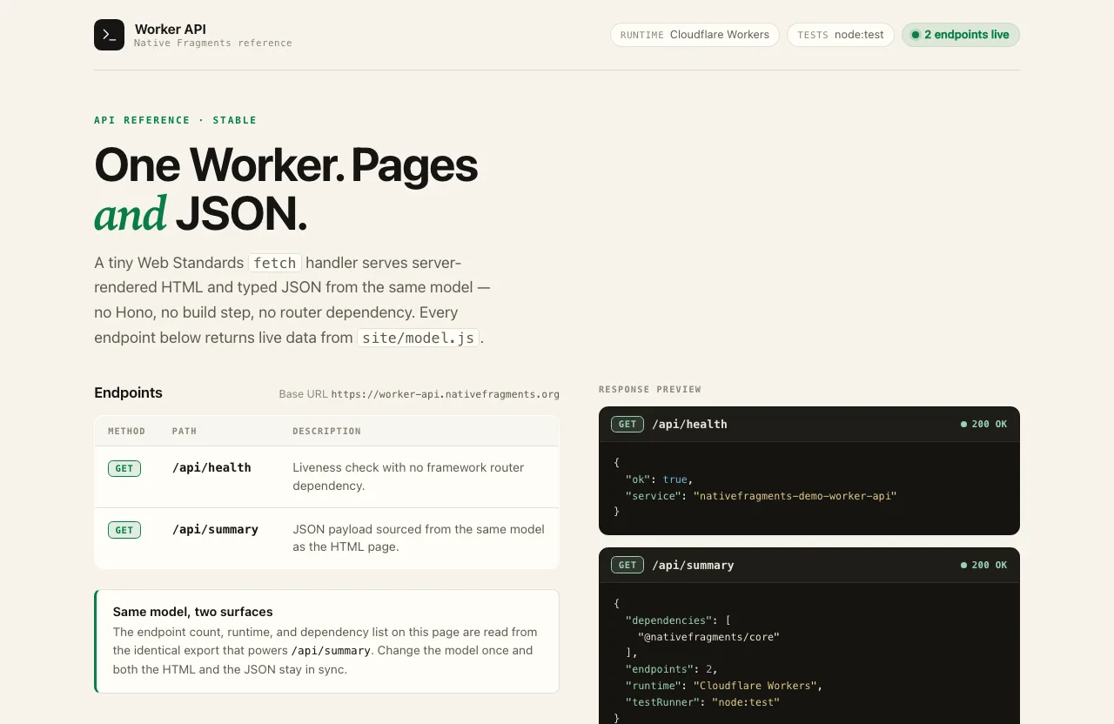1114x724 pixels.
Task: Click the RESPONSE PREVIEW label
Action: (x=650, y=389)
